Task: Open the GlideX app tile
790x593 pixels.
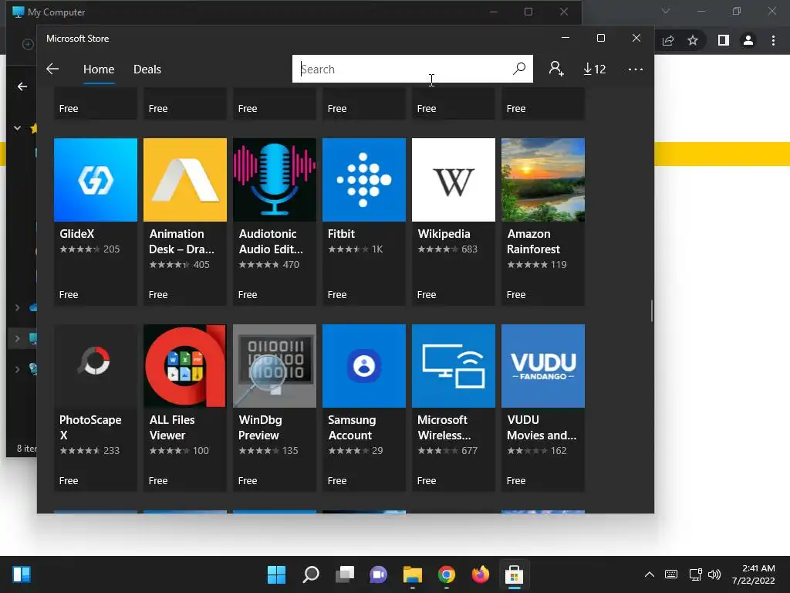Action: pyautogui.click(x=95, y=222)
